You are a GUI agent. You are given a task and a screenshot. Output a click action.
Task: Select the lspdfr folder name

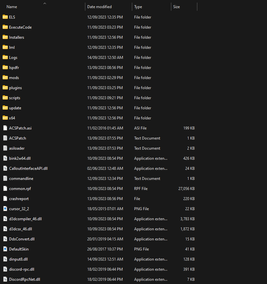(14, 68)
